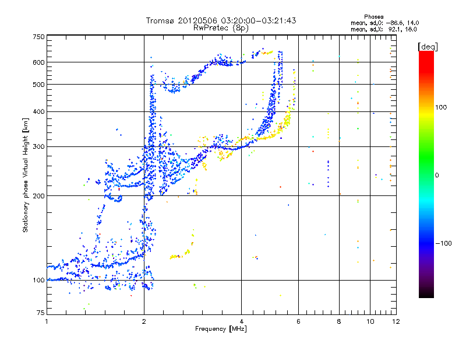
Task: Click the 'mean, sd,O: -86.6, 14.0' line
Action: (x=385, y=23)
